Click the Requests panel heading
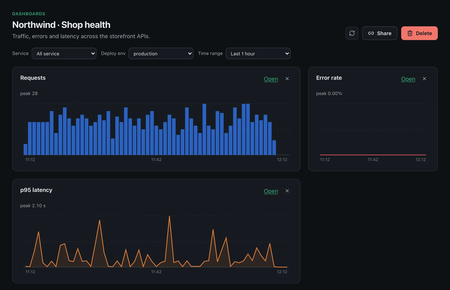Image resolution: width=450 pixels, height=290 pixels. click(33, 78)
